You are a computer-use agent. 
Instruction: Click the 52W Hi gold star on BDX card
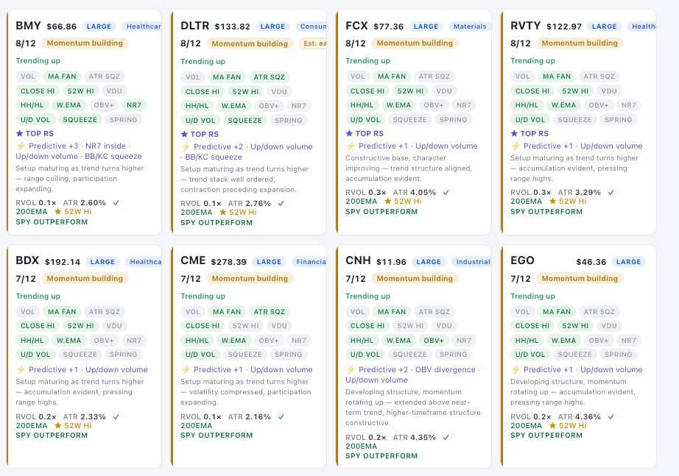[57, 425]
